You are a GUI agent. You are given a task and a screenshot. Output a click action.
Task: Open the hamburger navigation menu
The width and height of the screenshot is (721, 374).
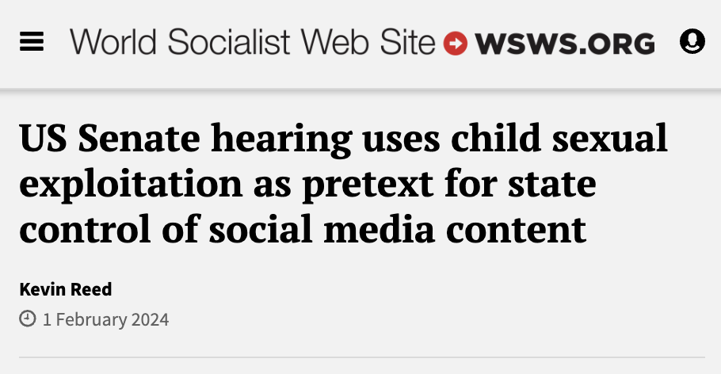tap(32, 42)
